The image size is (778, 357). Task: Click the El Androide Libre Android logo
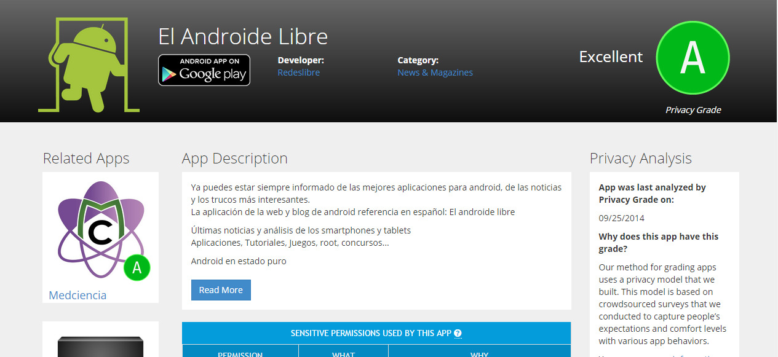(x=89, y=65)
